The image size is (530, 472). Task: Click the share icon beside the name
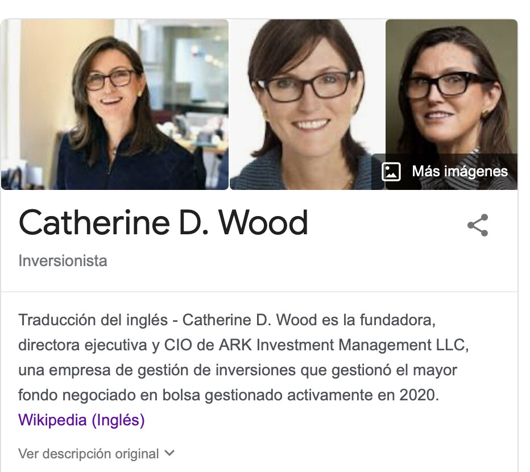pyautogui.click(x=478, y=225)
